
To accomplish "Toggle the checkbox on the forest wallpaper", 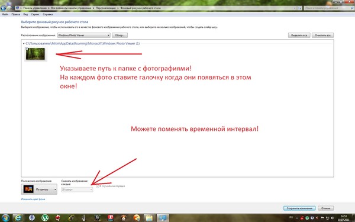I will coord(26,49).
